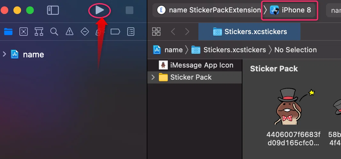Viewport: 341px width, 159px height.
Task: Click the Sticker Pack heading
Action: click(274, 69)
